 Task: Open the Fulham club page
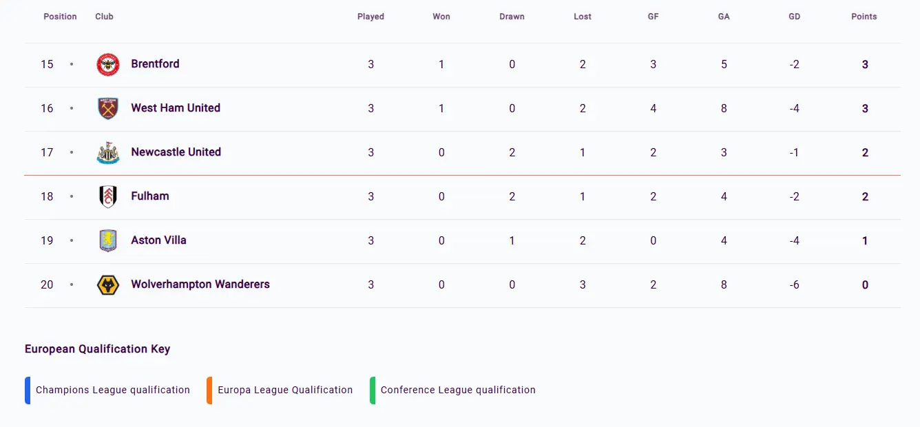[x=149, y=196]
